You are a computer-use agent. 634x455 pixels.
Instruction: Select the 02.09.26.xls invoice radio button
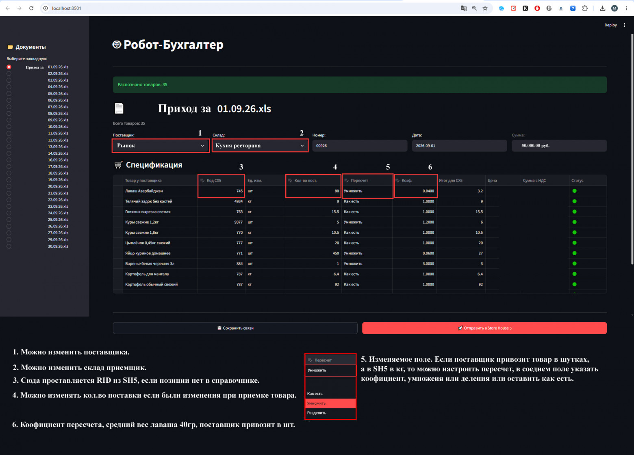click(x=9, y=73)
